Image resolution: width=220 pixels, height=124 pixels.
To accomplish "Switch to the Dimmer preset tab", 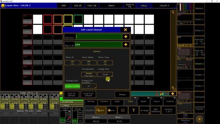I will point(91,101).
